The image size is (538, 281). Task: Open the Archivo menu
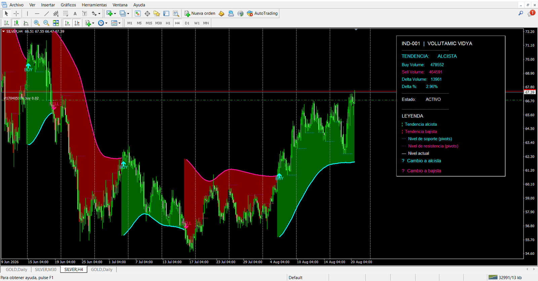coord(16,5)
